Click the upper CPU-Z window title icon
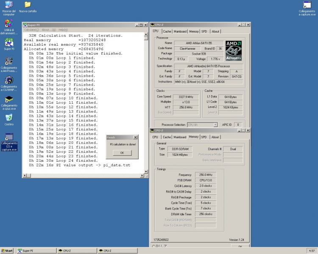This screenshot has height=254, width=318. tap(153, 25)
